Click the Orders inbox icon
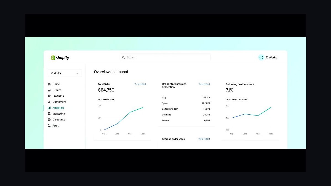 pyautogui.click(x=49, y=90)
